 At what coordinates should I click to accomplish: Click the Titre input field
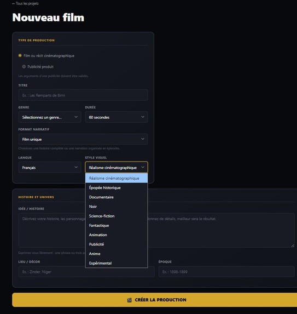pos(83,95)
